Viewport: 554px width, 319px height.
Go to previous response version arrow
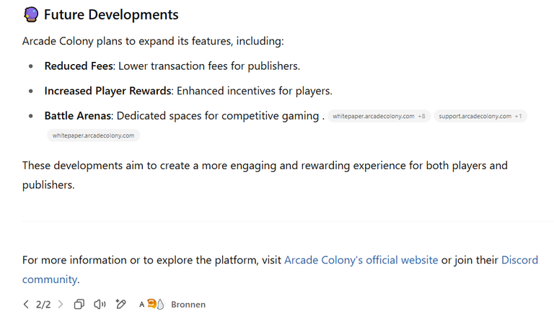click(x=26, y=304)
